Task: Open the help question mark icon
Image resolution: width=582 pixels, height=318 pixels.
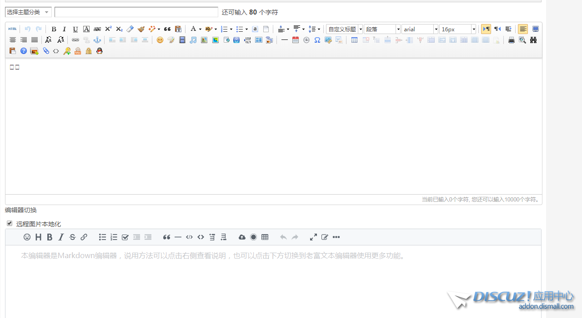Action: click(x=24, y=51)
